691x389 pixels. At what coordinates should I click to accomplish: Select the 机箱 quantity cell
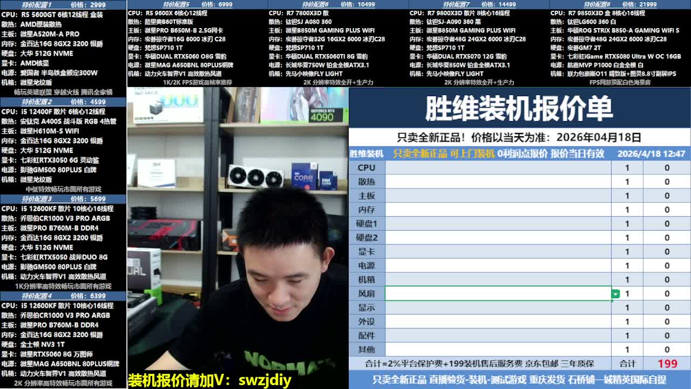tap(627, 280)
